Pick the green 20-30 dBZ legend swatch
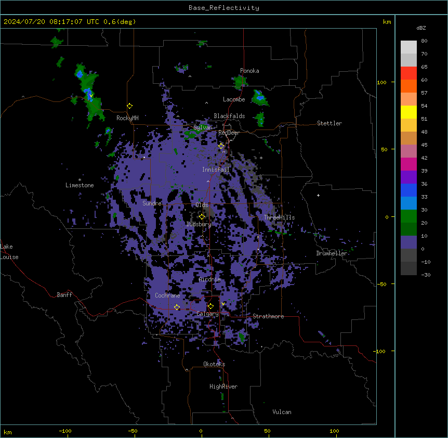This screenshot has width=448, height=438. click(x=409, y=216)
